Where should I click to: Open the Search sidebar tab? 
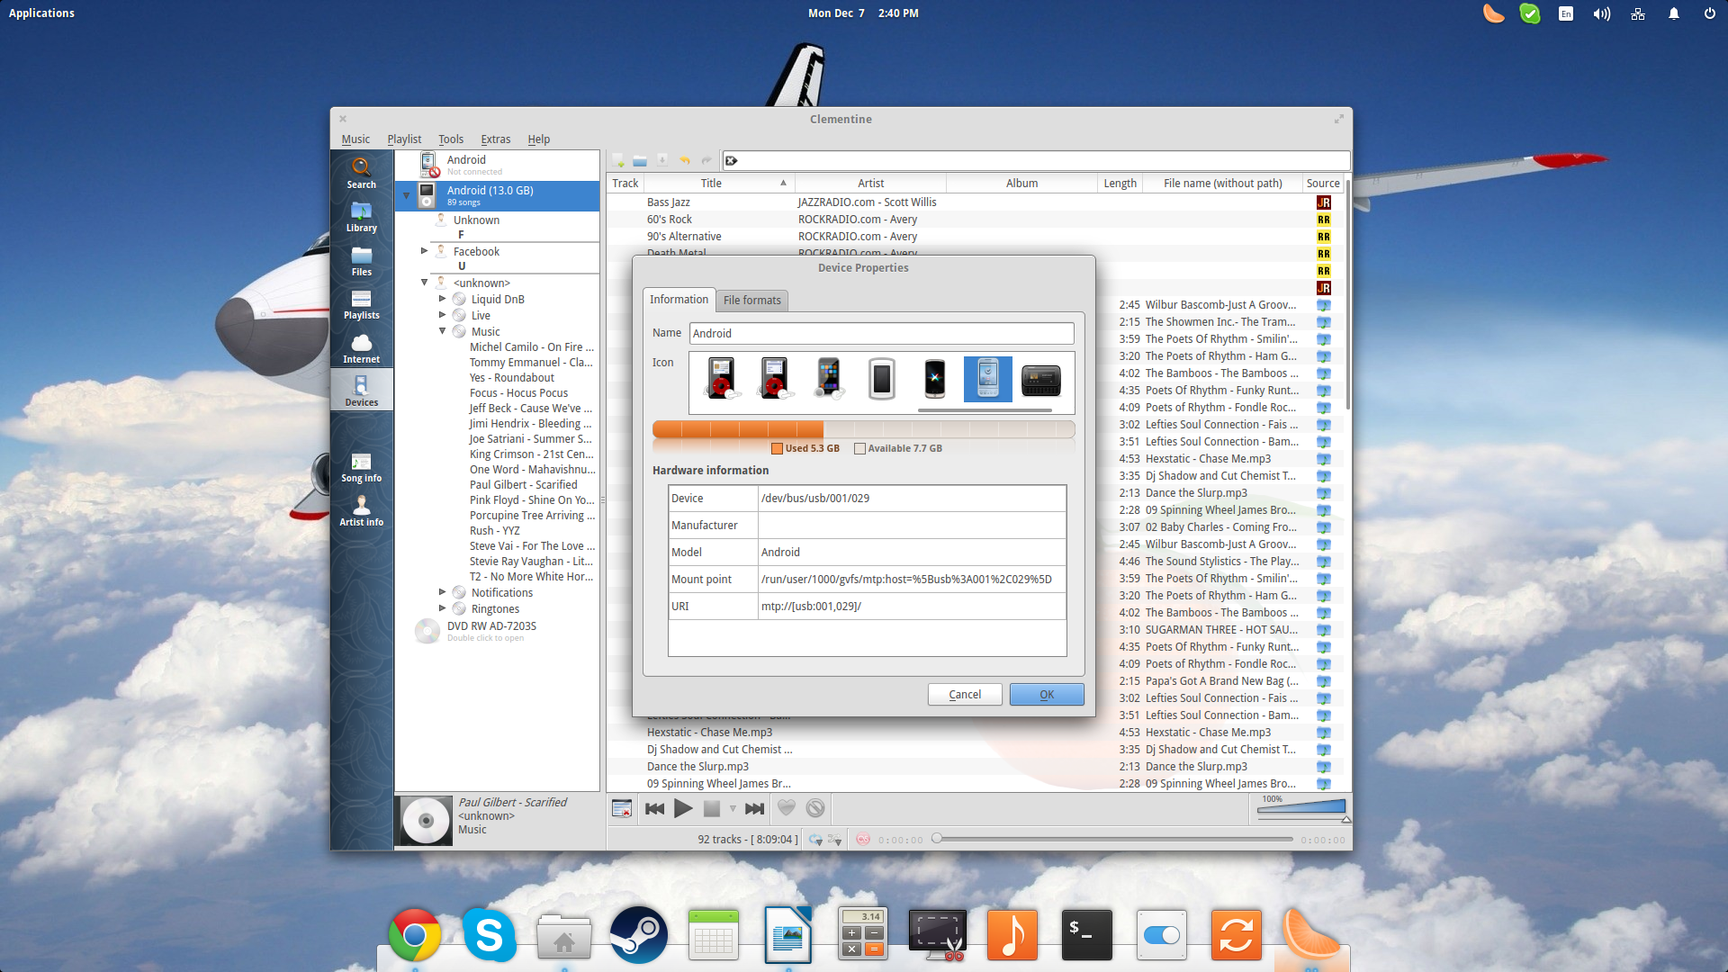tap(361, 173)
